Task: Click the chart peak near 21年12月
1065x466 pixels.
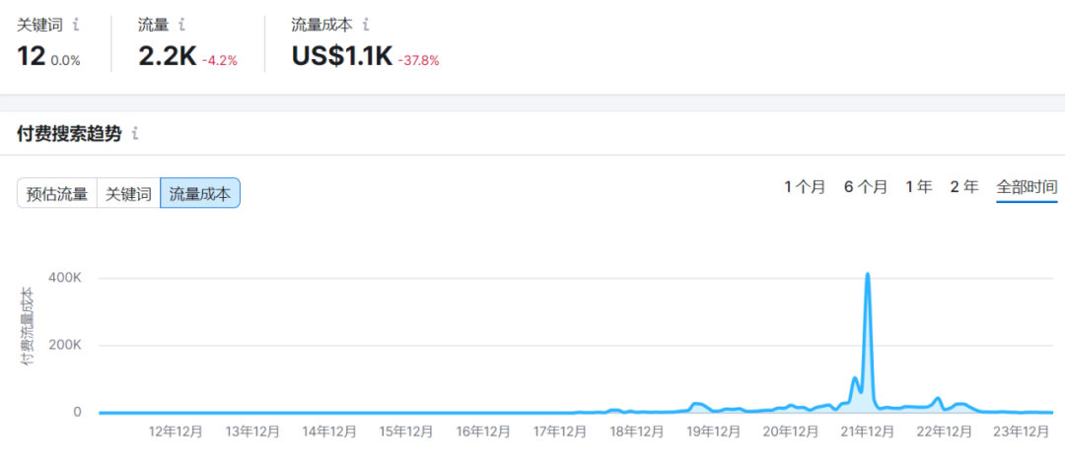Action: point(868,275)
